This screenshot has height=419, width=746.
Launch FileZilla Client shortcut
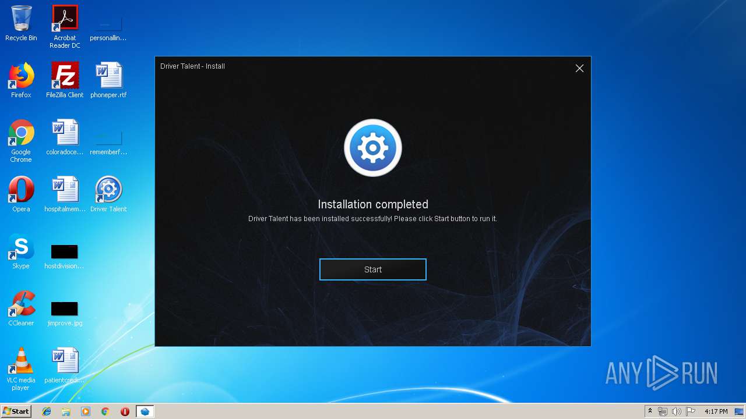65,80
